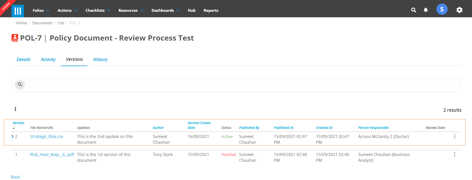This screenshot has height=180, width=472.
Task: Expand version 2 row chevron
Action: pyautogui.click(x=13, y=136)
